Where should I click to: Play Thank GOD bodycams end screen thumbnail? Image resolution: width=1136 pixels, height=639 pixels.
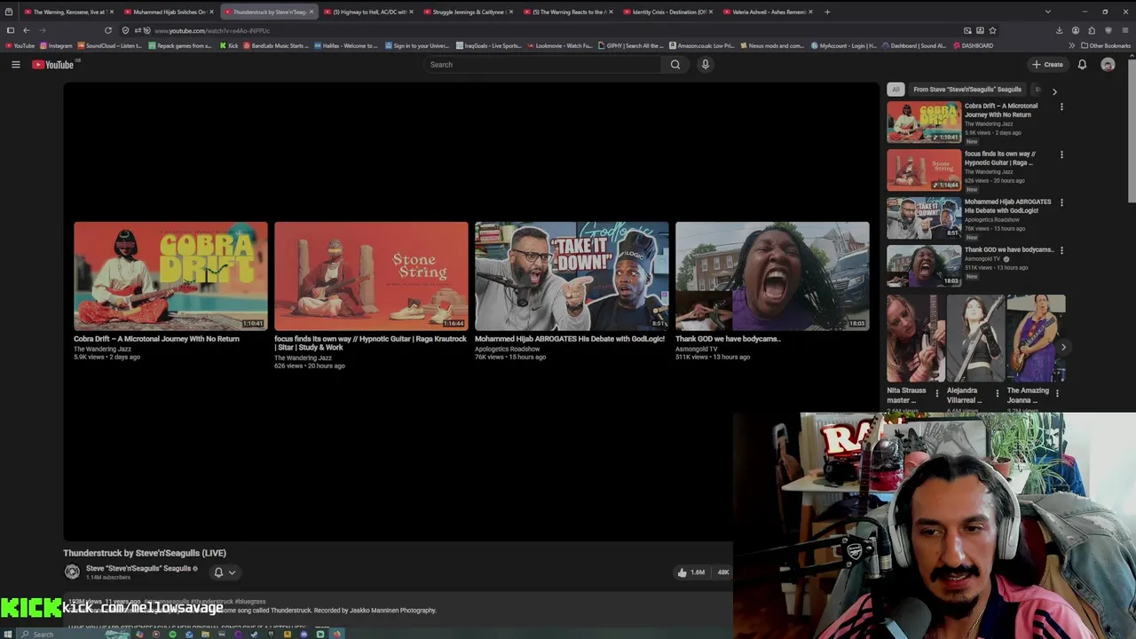pos(772,276)
